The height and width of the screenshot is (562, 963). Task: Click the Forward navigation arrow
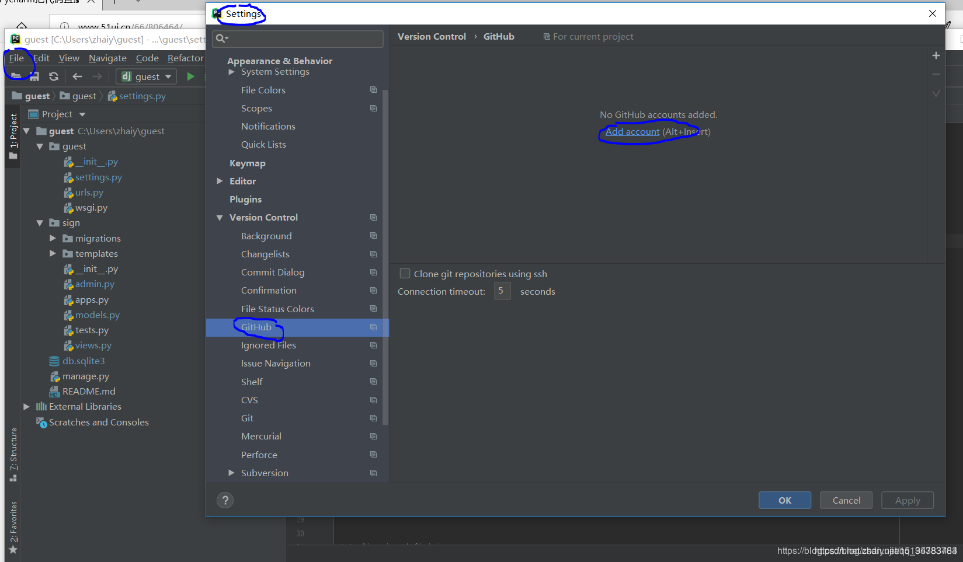coord(97,76)
